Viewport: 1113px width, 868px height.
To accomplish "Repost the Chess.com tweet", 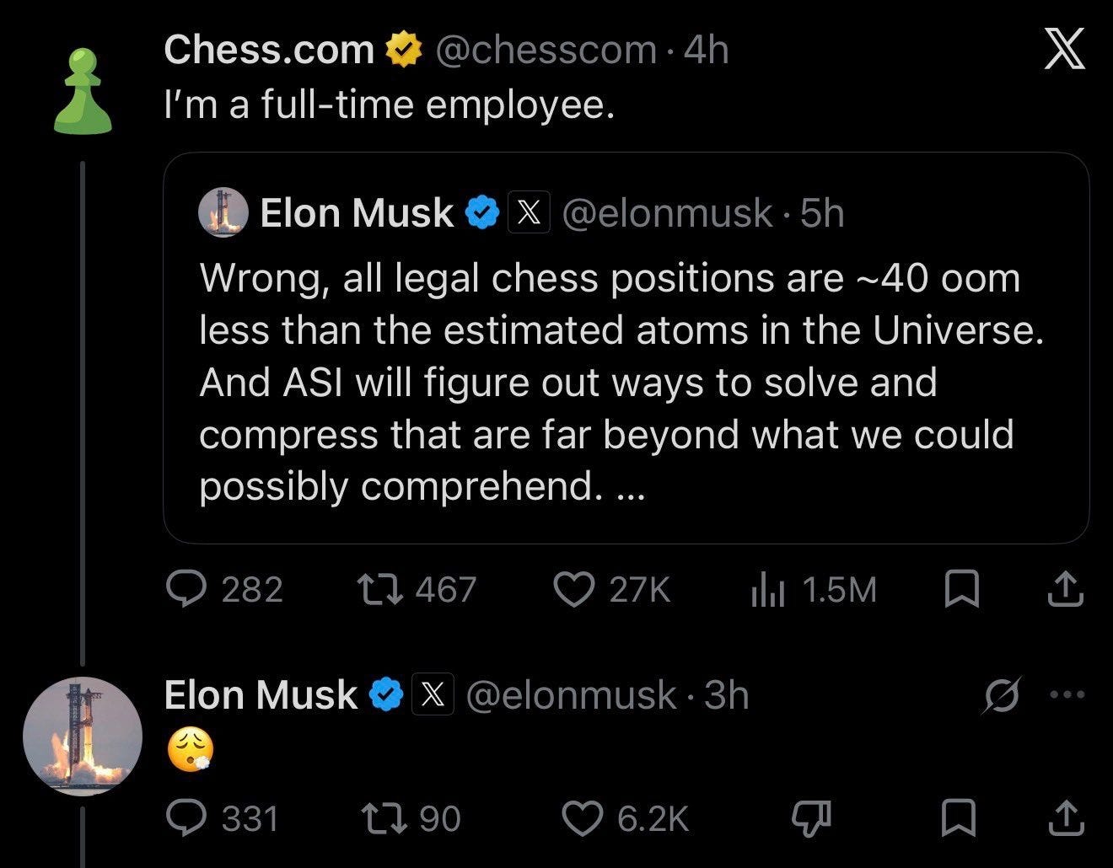I will point(417,589).
